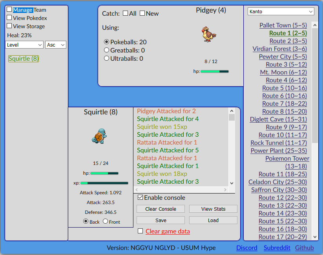Click the Squirtle player sprite

[99, 136]
